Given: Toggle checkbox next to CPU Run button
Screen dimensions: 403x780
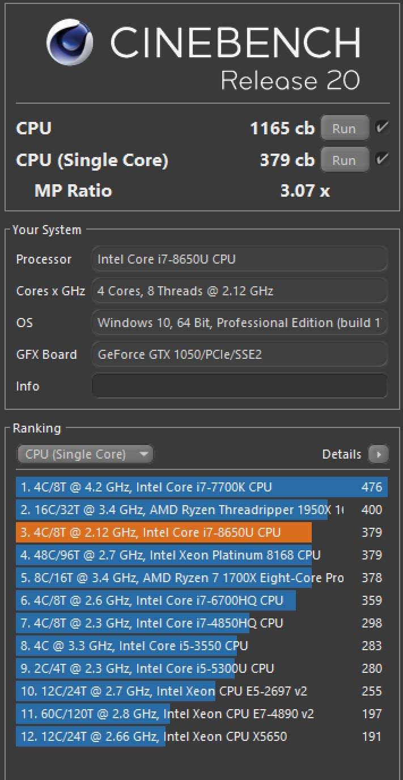Looking at the screenshot, I should point(382,128).
